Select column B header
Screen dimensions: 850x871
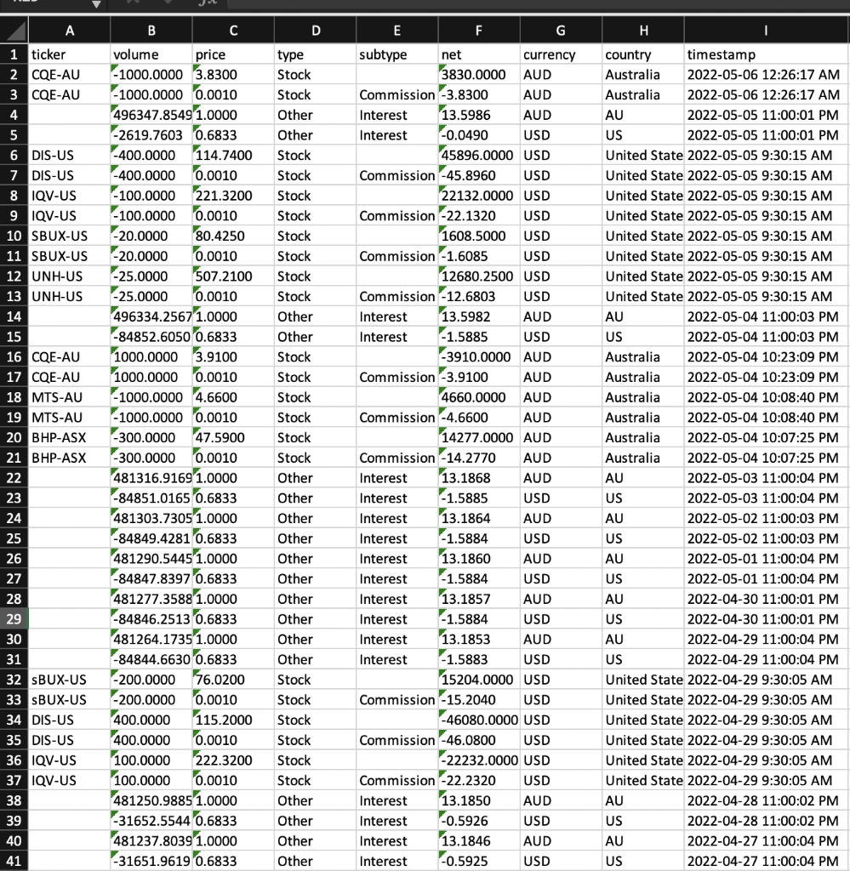click(x=151, y=30)
